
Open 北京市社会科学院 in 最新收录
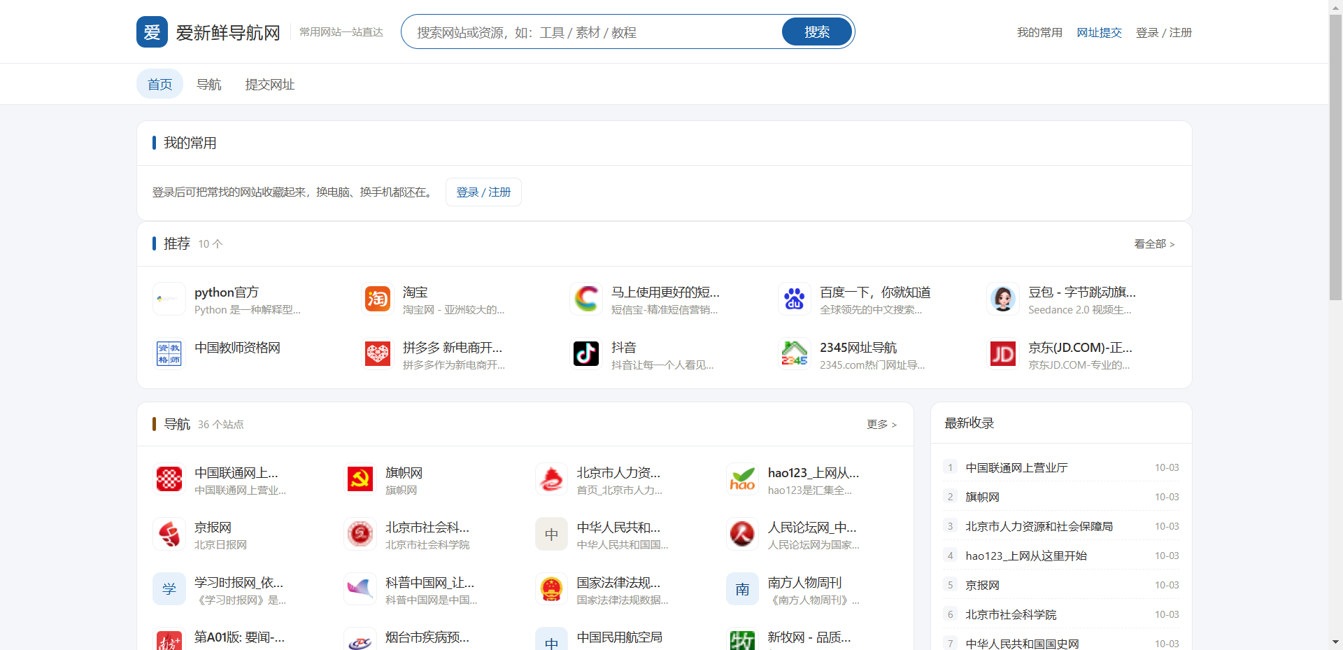click(x=1061, y=614)
